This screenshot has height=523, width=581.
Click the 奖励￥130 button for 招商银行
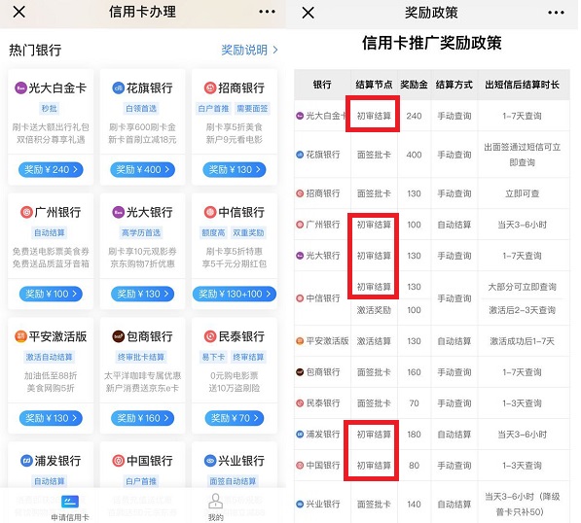[235, 169]
